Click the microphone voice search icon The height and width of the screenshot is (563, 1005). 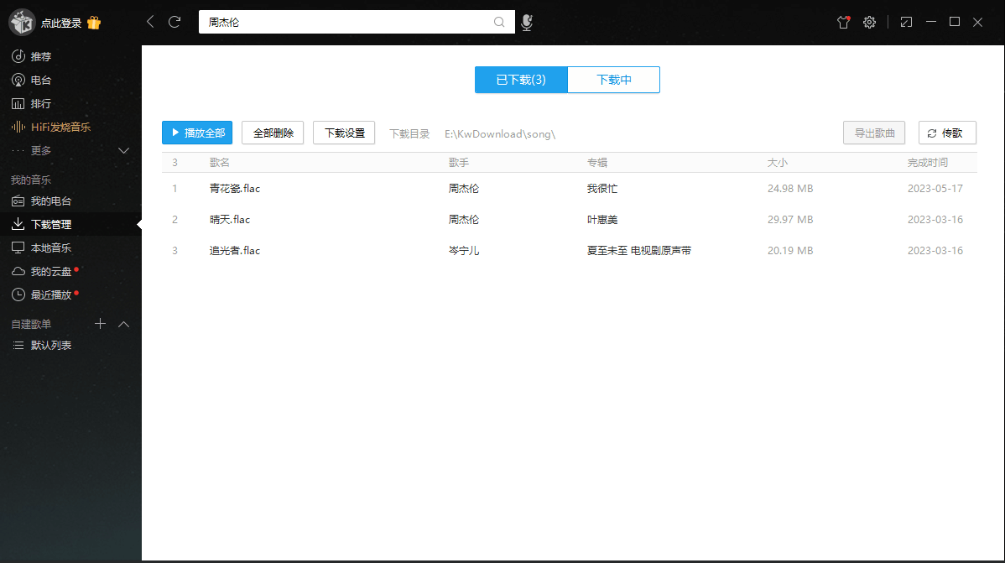(x=527, y=23)
